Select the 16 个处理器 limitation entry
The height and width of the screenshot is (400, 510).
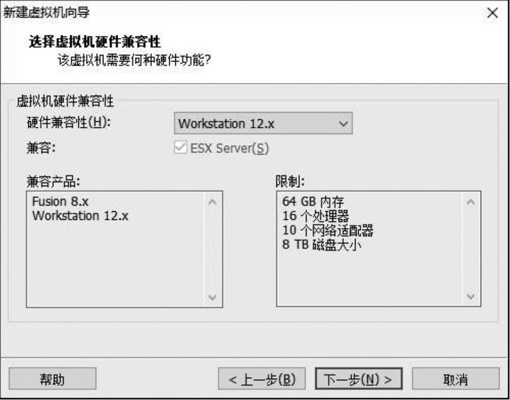(315, 216)
